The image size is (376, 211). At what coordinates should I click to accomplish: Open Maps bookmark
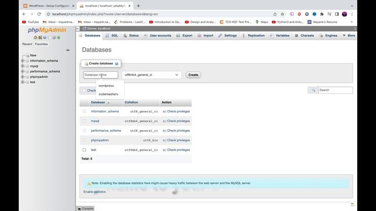261,22
